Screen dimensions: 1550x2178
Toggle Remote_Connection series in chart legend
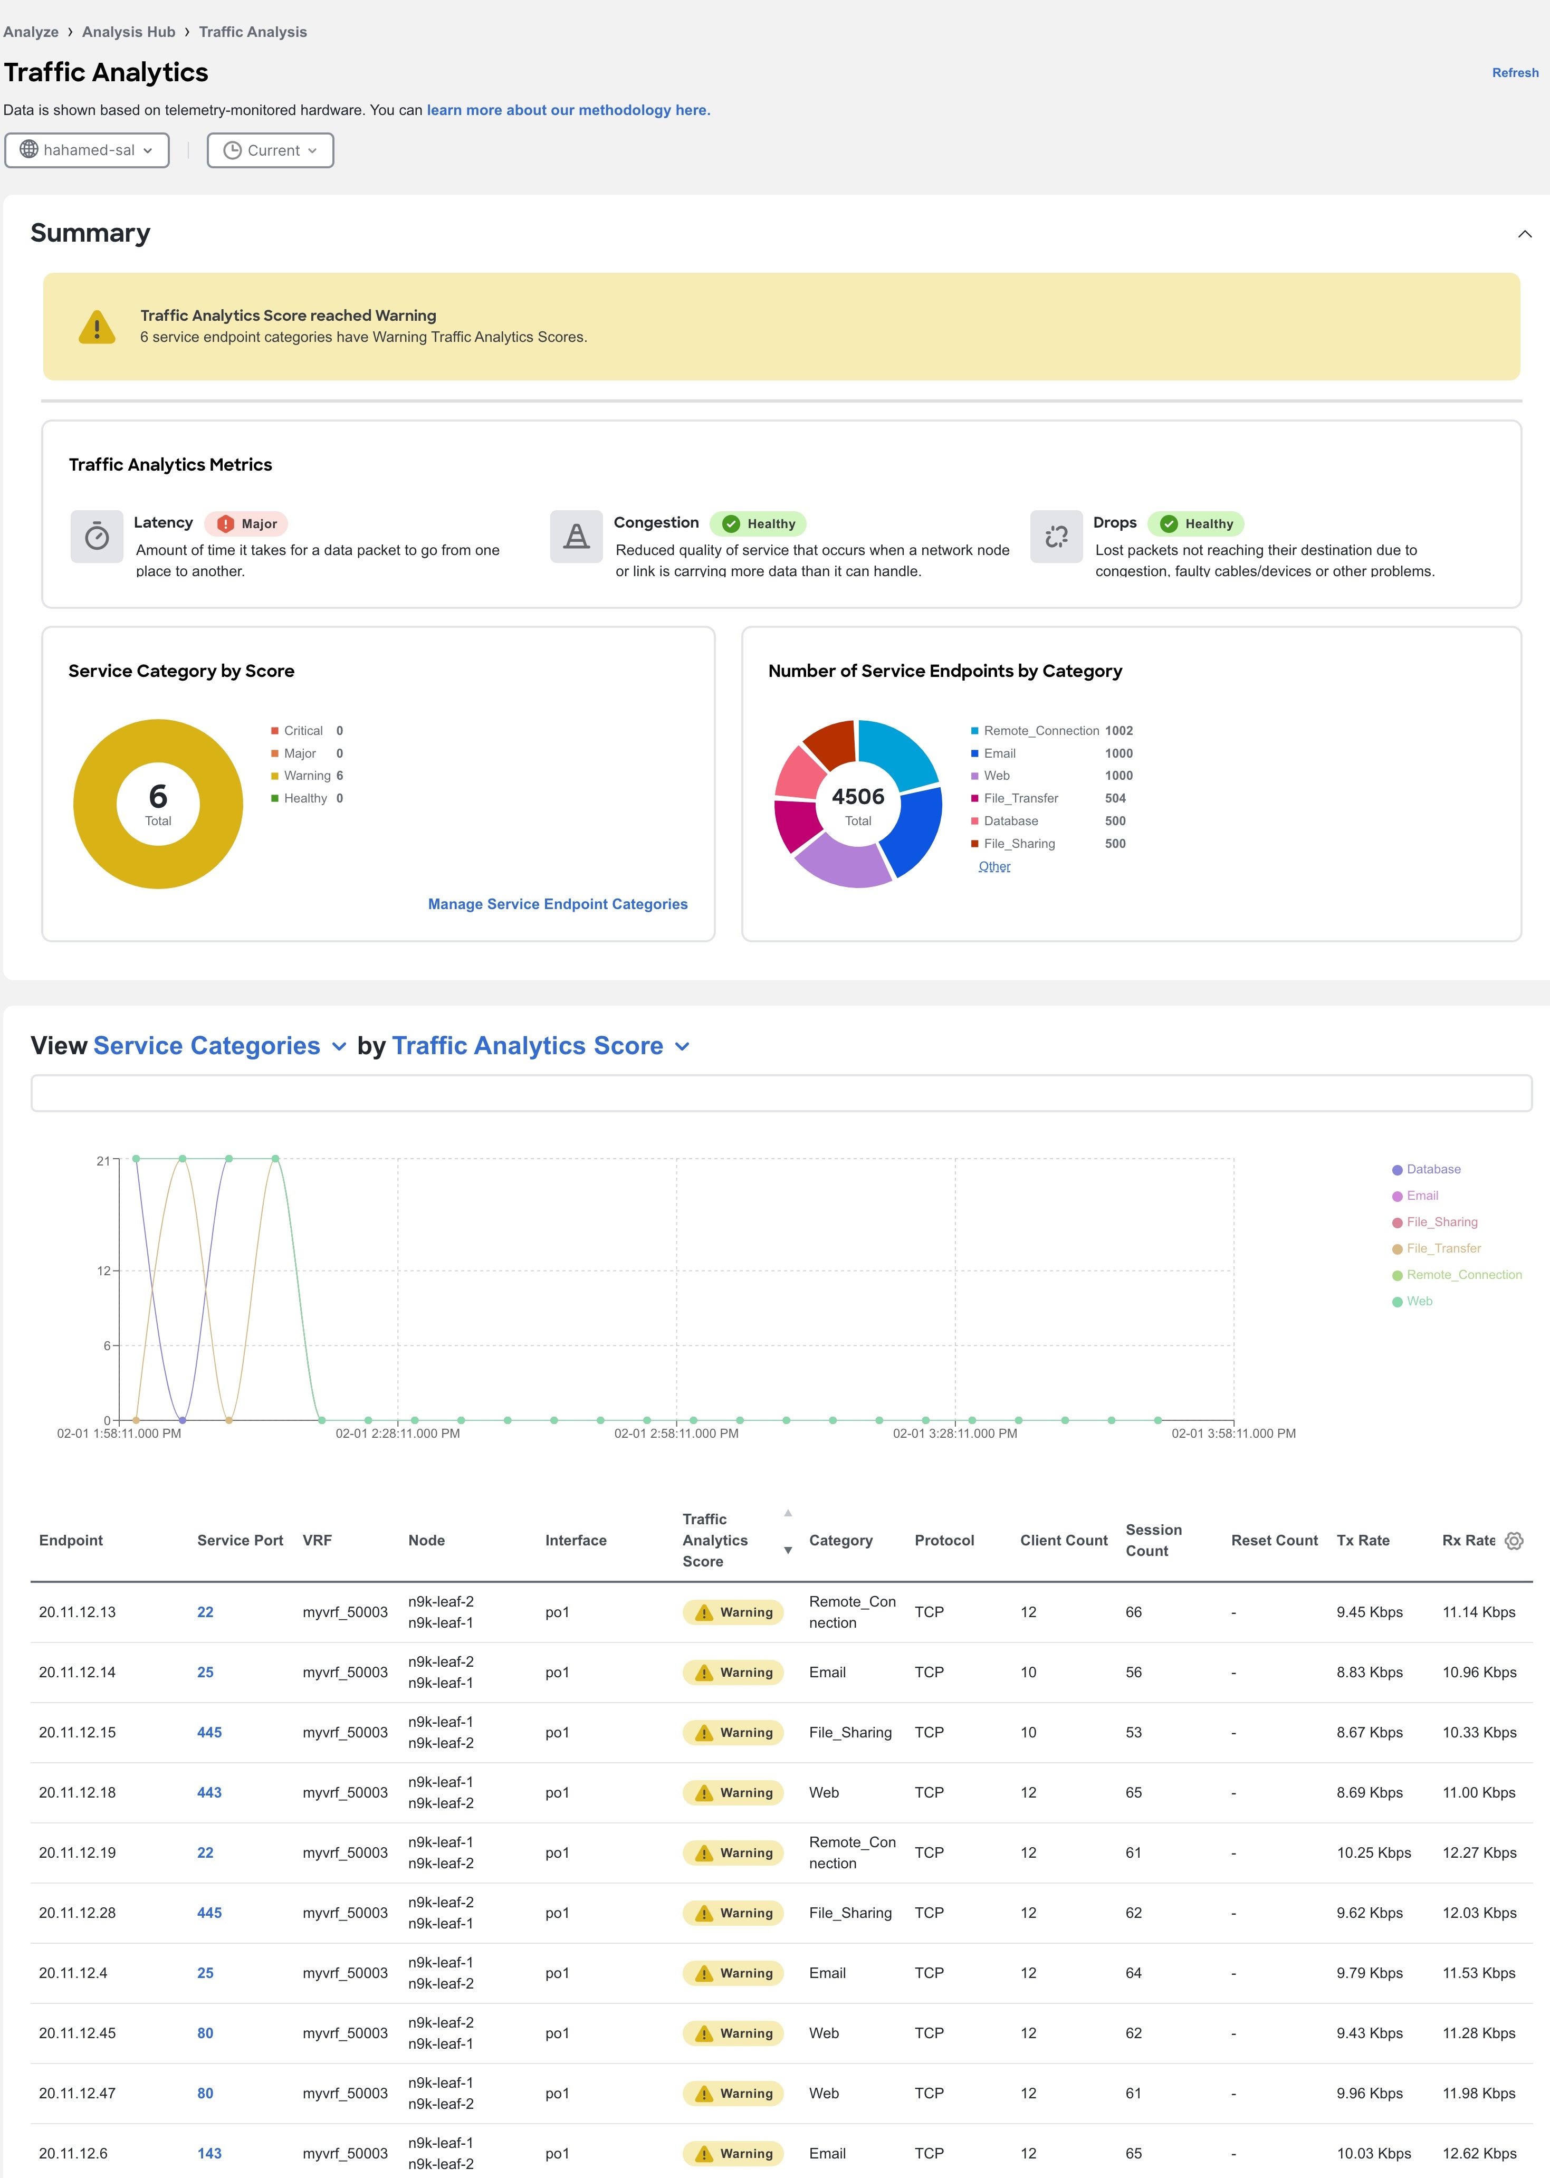click(1457, 1275)
